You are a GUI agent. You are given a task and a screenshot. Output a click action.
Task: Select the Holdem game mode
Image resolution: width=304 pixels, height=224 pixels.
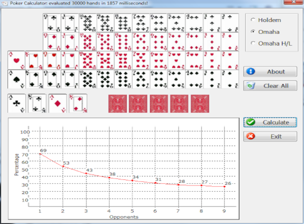coord(253,20)
